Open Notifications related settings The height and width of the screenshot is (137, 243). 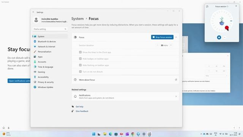[125, 96]
